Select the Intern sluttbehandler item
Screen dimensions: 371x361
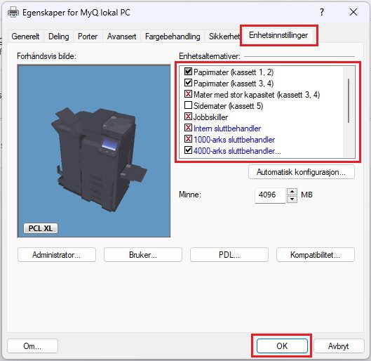point(227,129)
